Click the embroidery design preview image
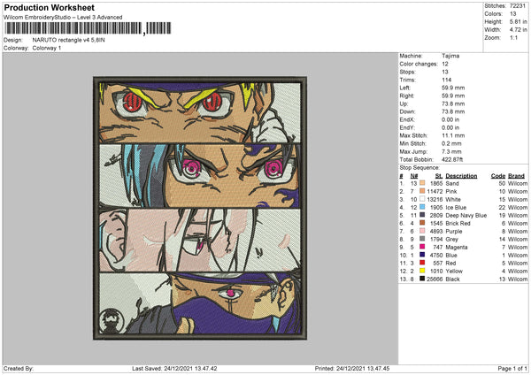 tap(200, 208)
